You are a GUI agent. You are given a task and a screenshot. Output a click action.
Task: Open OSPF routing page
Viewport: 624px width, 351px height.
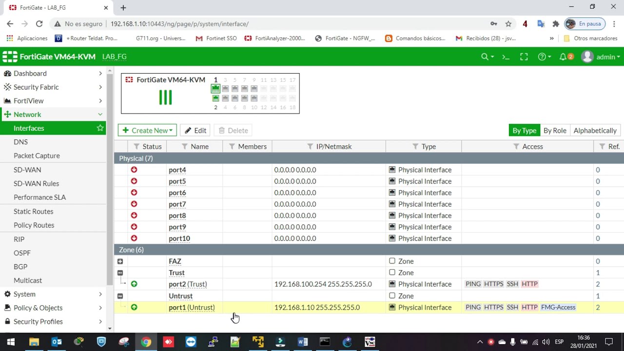22,253
